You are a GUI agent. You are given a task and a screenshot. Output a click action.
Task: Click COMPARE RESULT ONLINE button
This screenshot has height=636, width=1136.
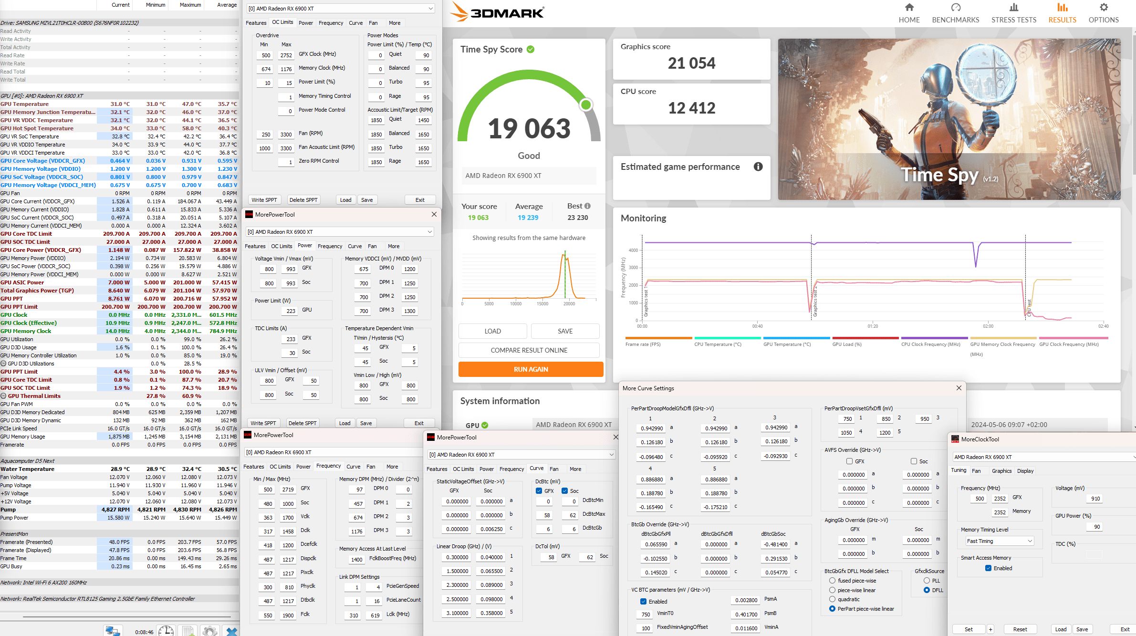[529, 350]
